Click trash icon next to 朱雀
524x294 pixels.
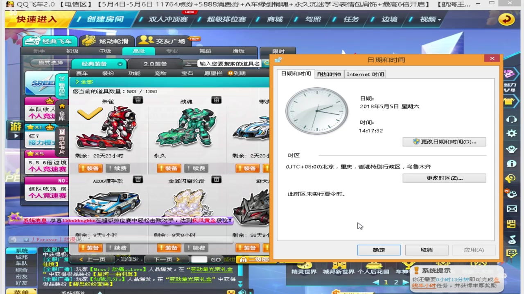(138, 100)
